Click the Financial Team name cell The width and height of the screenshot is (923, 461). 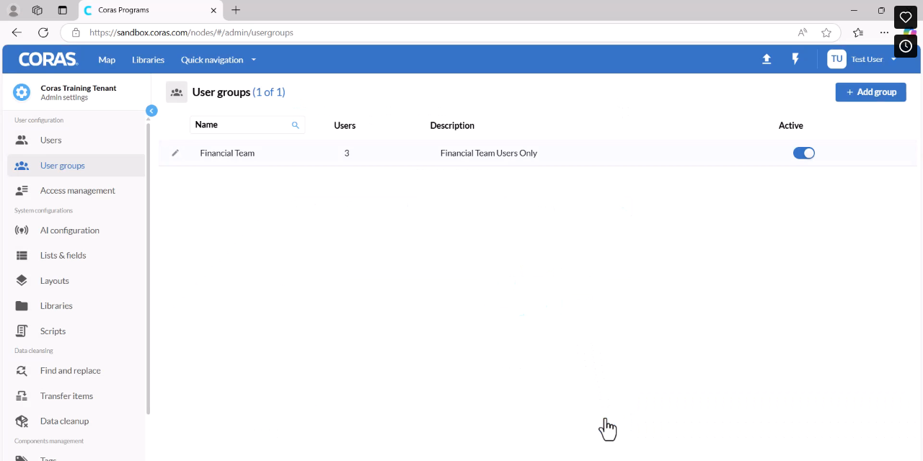[x=227, y=153]
